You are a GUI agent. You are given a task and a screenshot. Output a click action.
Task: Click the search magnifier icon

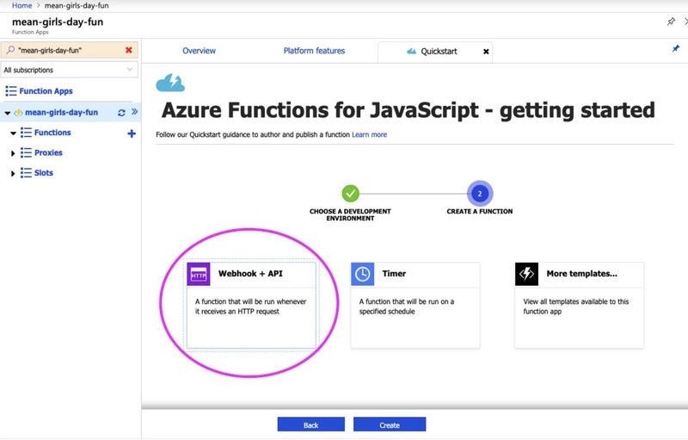10,50
